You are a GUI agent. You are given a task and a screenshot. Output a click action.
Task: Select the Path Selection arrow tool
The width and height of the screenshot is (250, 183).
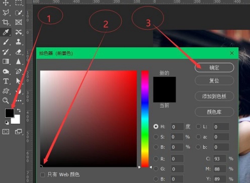click(x=19, y=81)
